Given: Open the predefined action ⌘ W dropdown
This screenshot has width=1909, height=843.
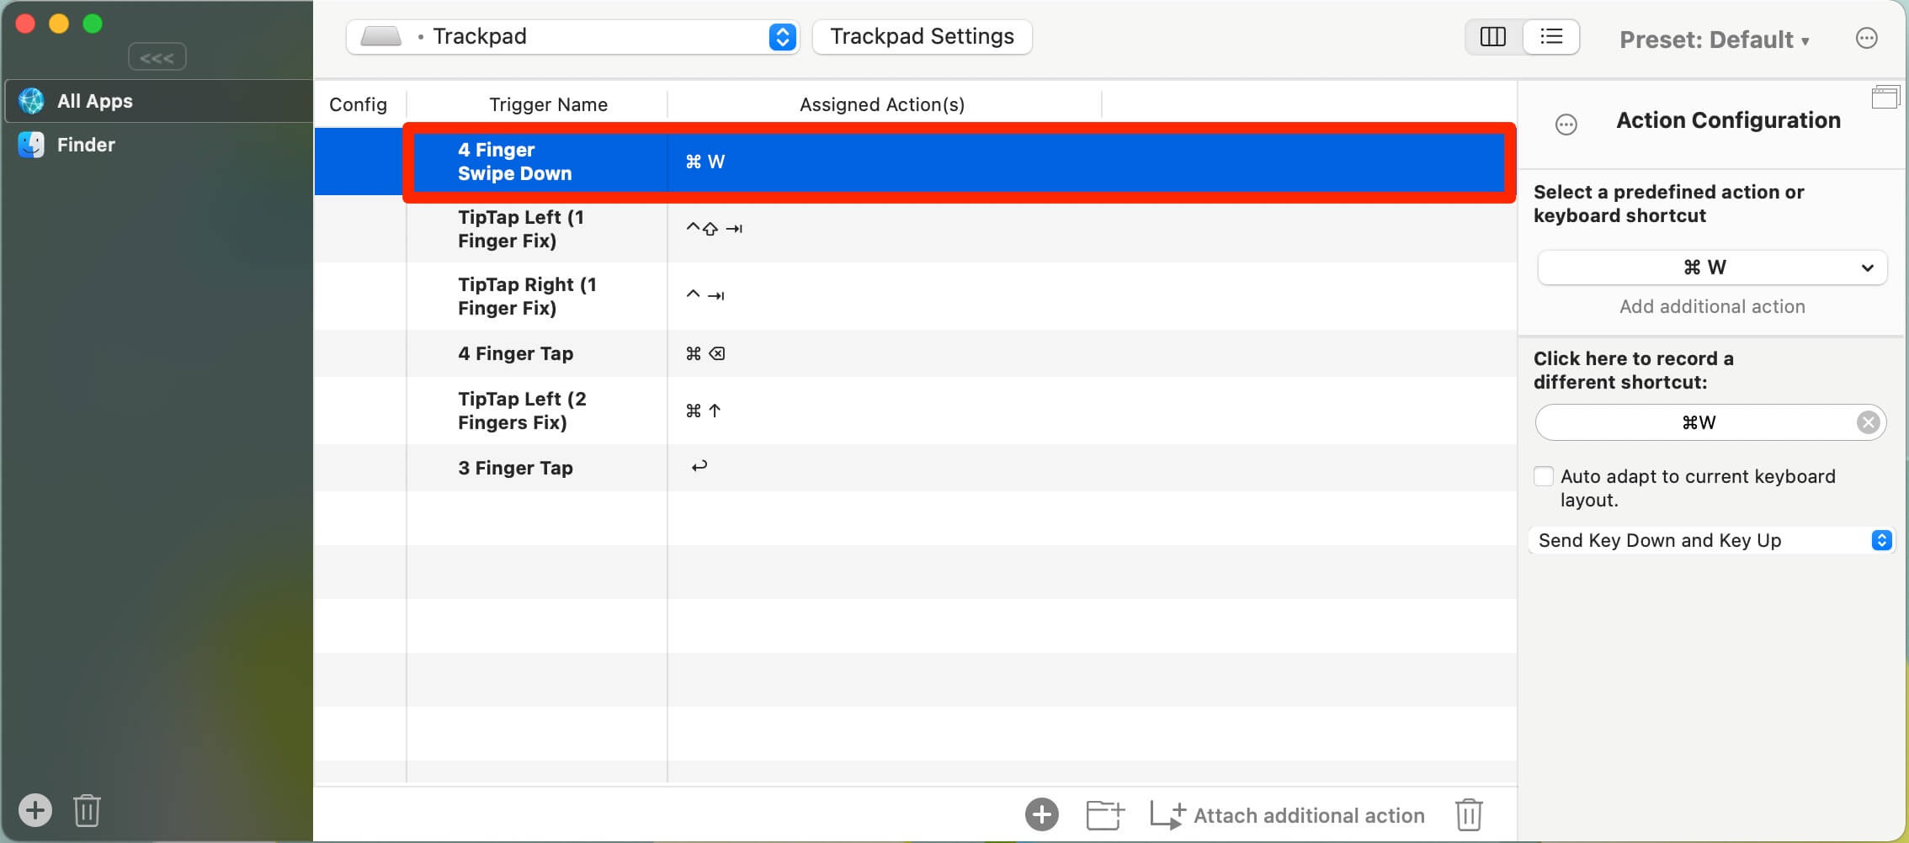Looking at the screenshot, I should tap(1712, 268).
